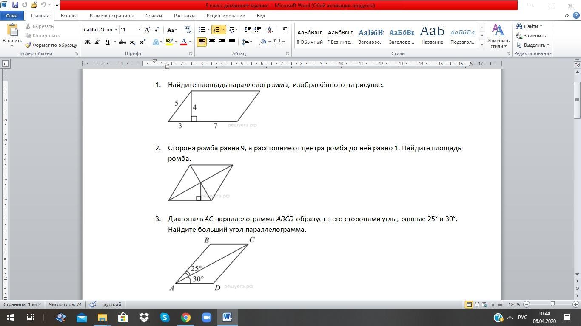Open line spacing options
Viewport: 581px width, 326px height.
point(247,42)
